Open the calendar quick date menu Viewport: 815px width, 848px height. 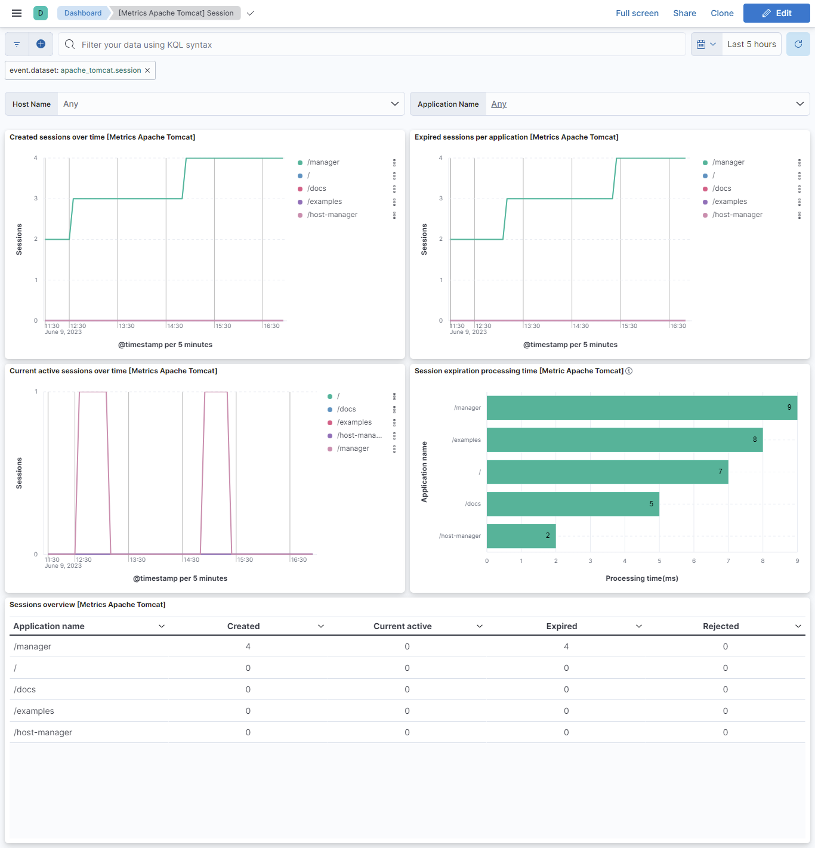pos(706,44)
